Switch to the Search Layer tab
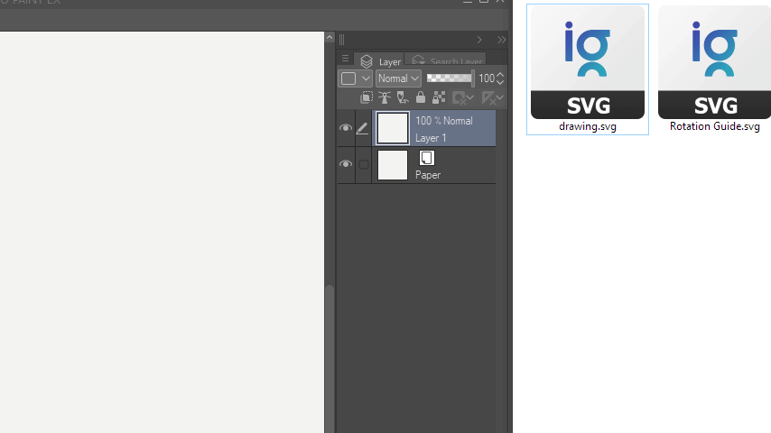This screenshot has height=433, width=771. (445, 61)
